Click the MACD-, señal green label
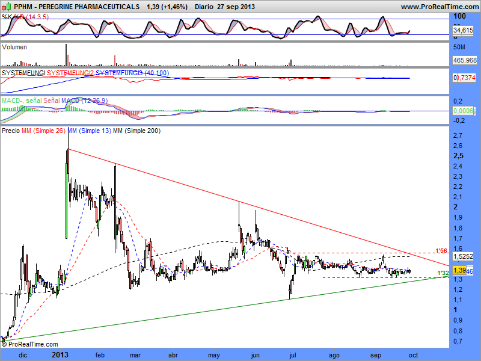The width and height of the screenshot is (481, 361). [22, 100]
